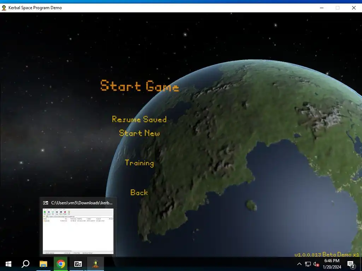Switch to 7-Zip taskbar button

(78, 264)
